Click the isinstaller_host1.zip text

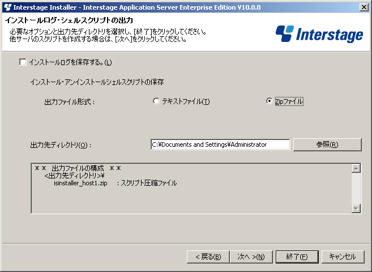click(x=80, y=183)
